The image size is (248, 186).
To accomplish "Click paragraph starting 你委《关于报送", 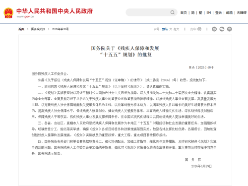I will (x=123, y=80).
